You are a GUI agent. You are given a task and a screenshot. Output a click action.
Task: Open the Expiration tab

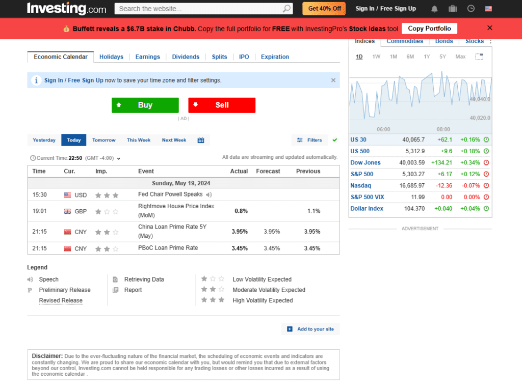click(275, 57)
